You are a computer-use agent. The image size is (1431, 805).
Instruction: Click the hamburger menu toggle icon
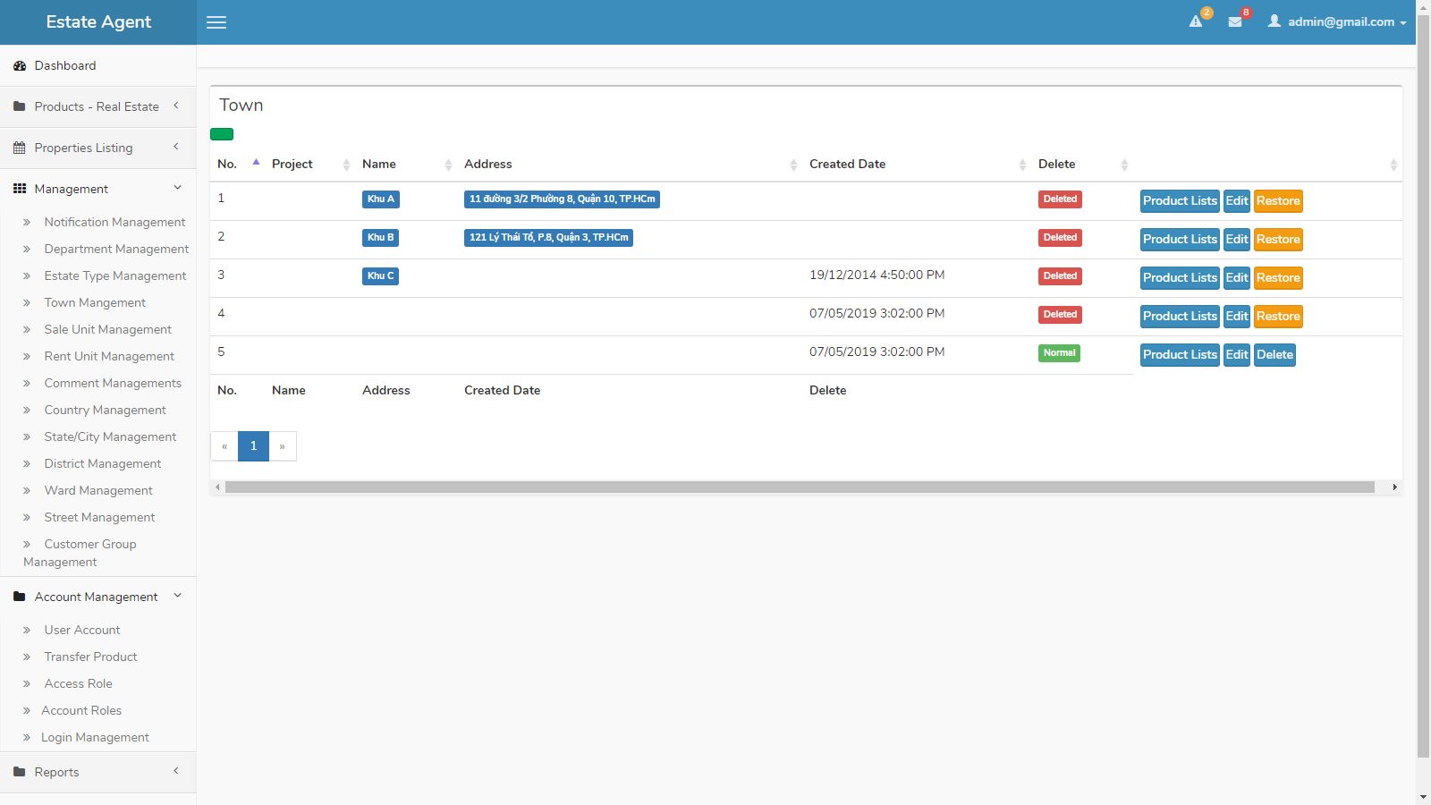216,22
